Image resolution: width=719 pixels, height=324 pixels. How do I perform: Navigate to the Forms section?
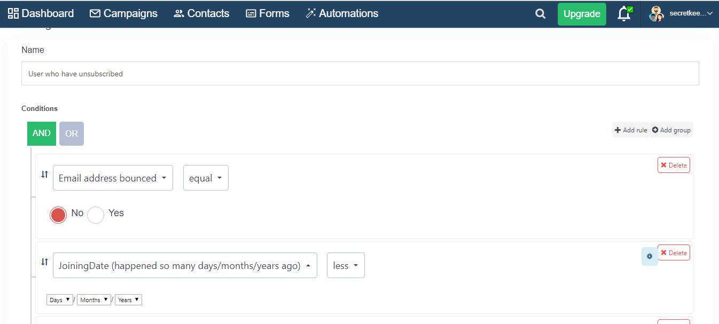click(x=267, y=13)
